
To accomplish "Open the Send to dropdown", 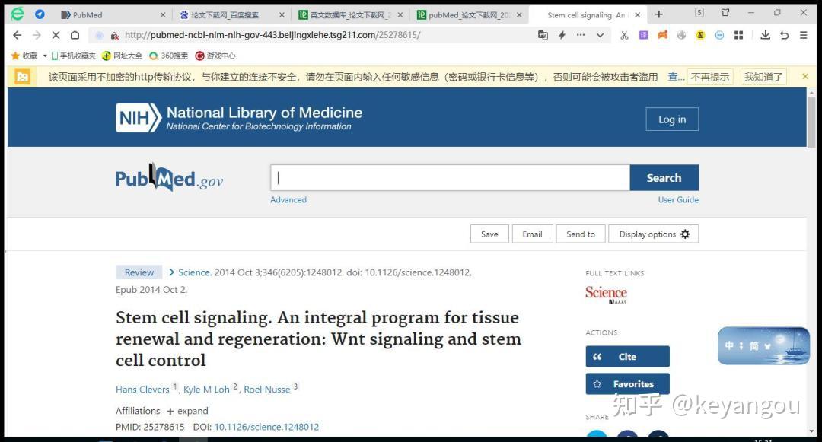I will (x=580, y=234).
